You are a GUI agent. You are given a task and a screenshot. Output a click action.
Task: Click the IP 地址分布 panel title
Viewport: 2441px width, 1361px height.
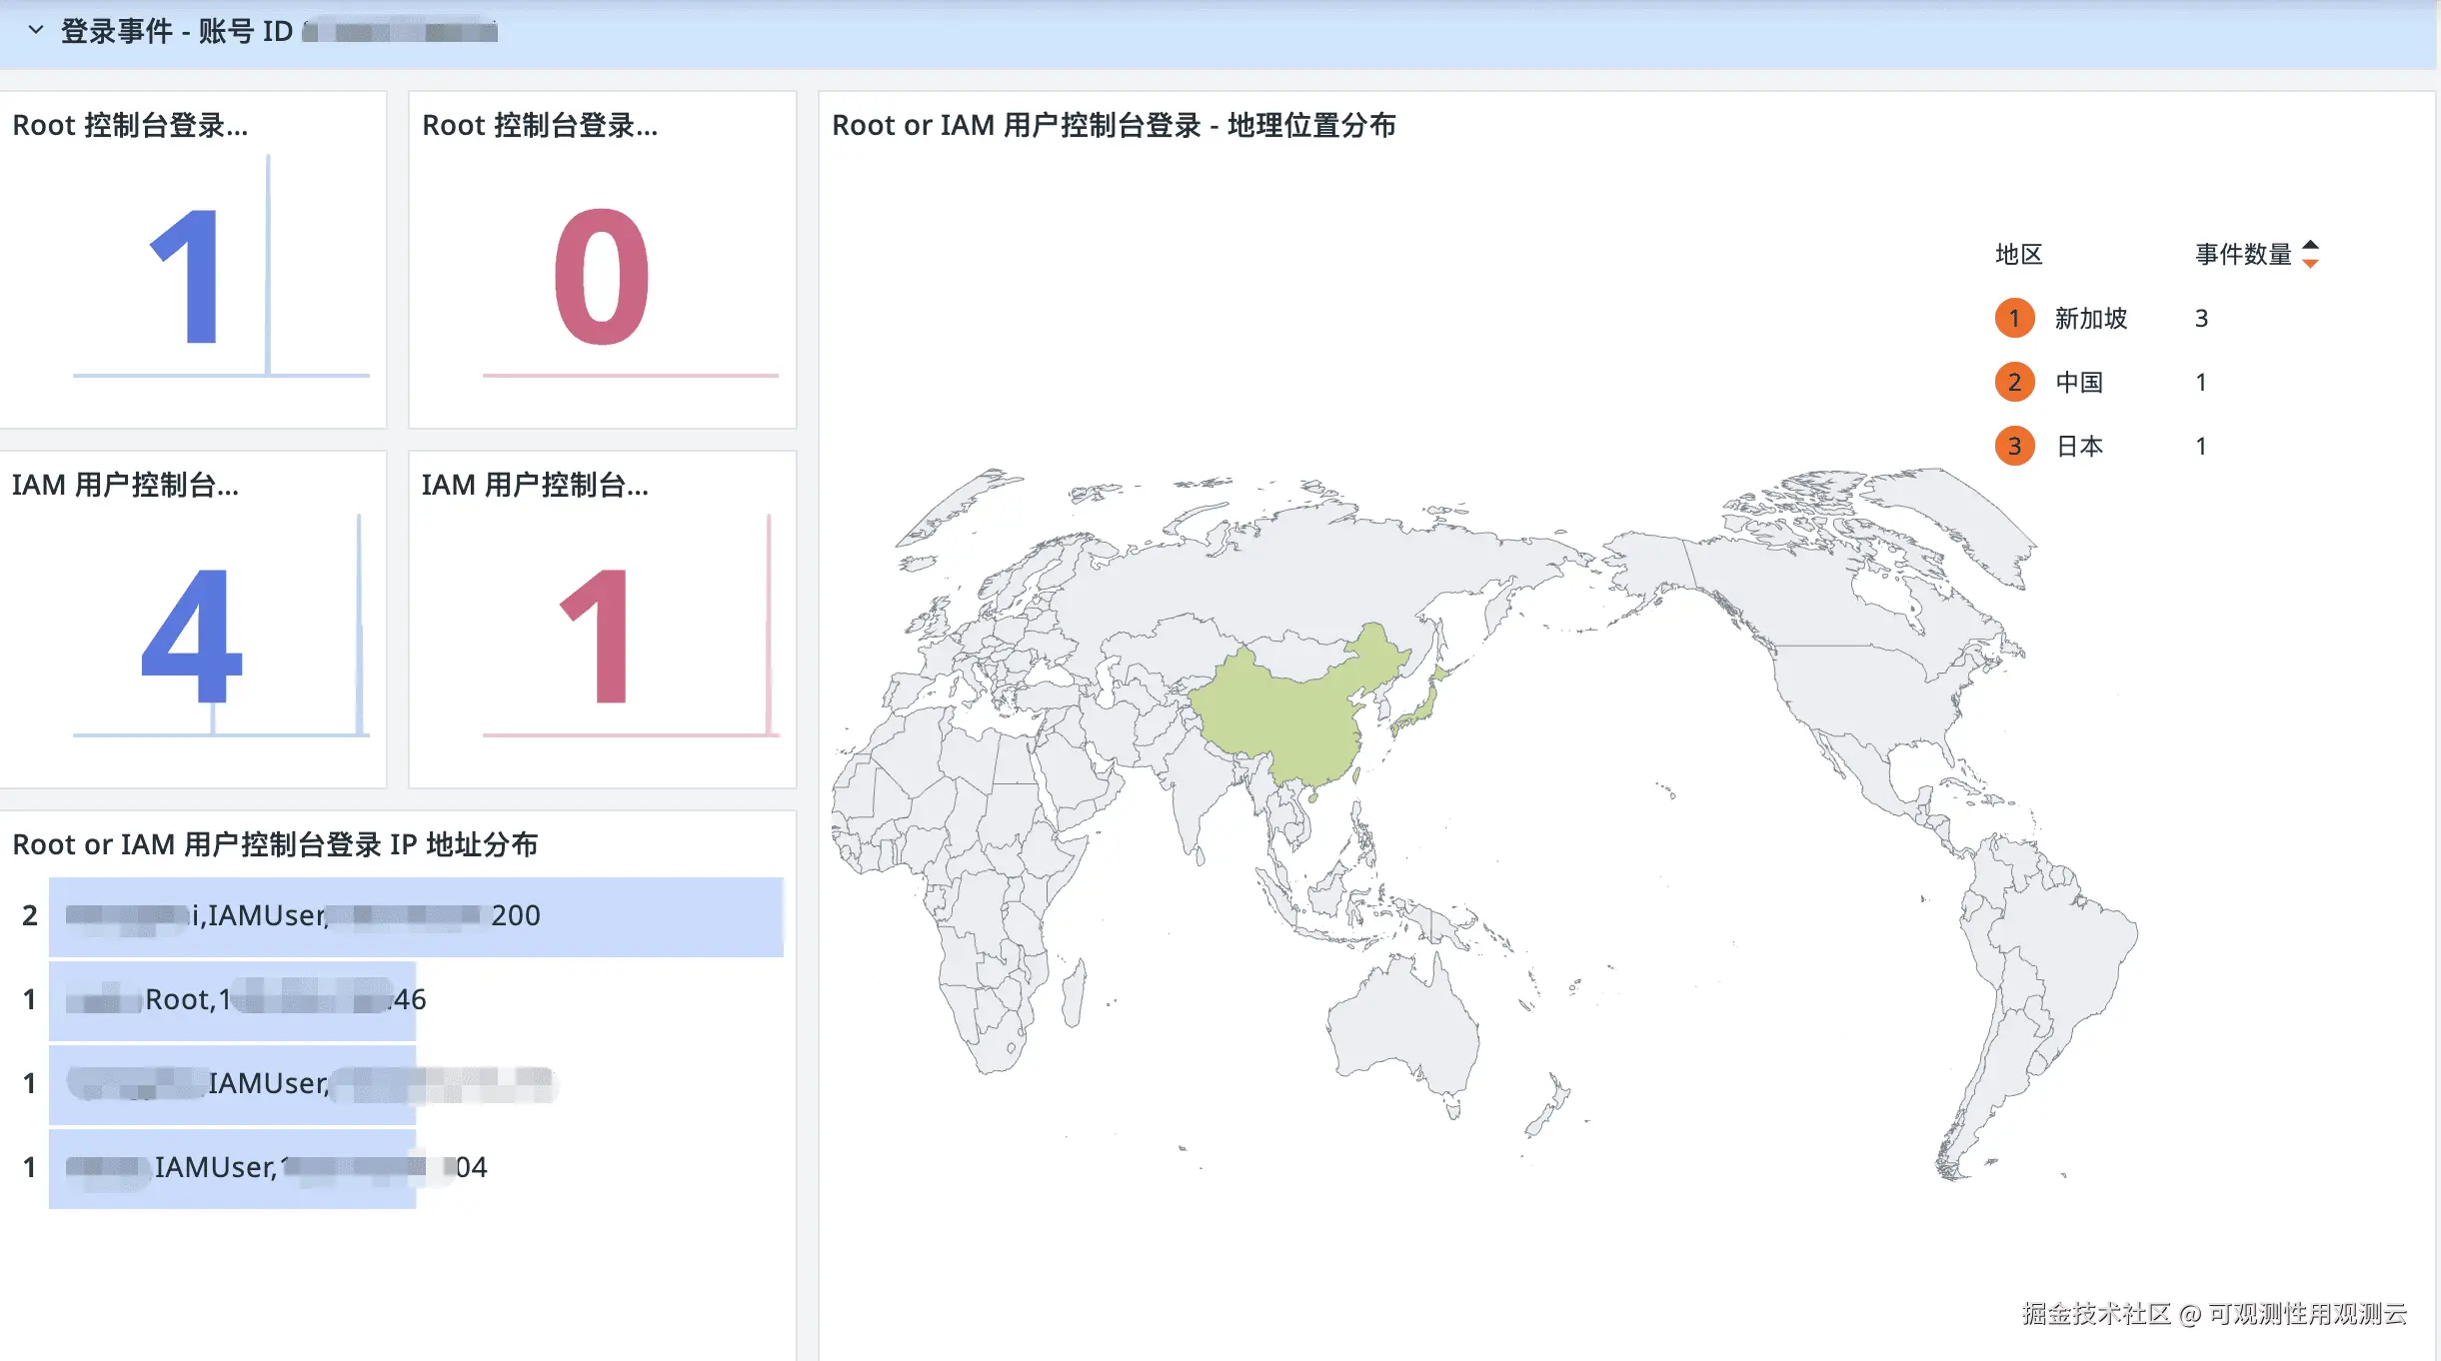[275, 845]
